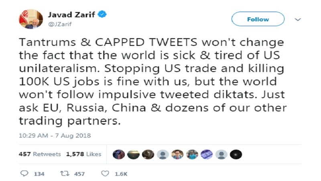Screen dimensions: 321x181
Task: Click the first liker avatar in the row
Action: [x=118, y=154]
